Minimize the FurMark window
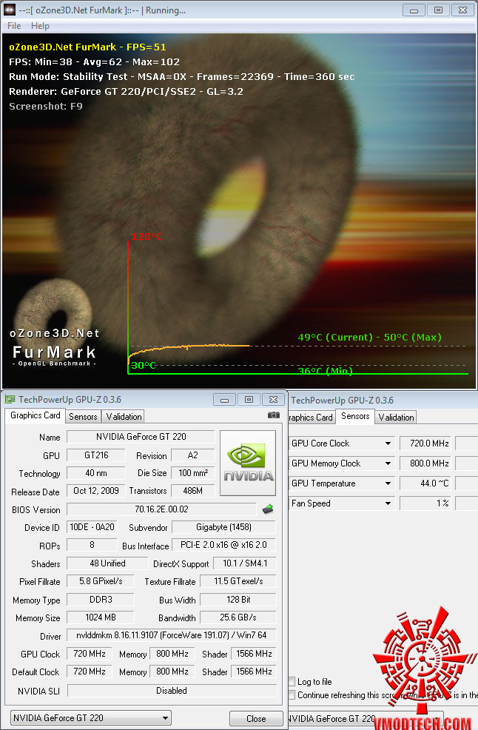 tap(414, 10)
